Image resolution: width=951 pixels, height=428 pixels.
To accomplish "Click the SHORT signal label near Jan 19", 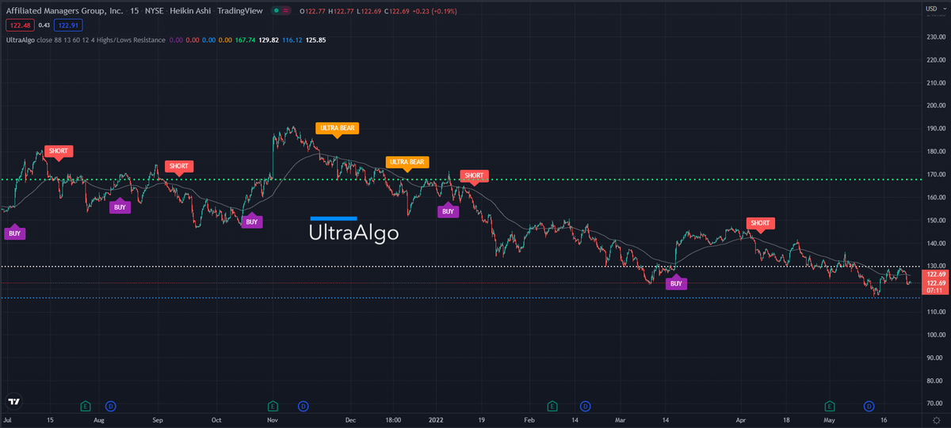I will [x=473, y=176].
